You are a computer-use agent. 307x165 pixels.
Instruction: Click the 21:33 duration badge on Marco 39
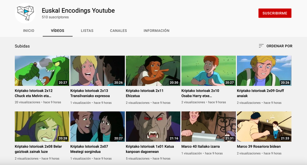285,138
